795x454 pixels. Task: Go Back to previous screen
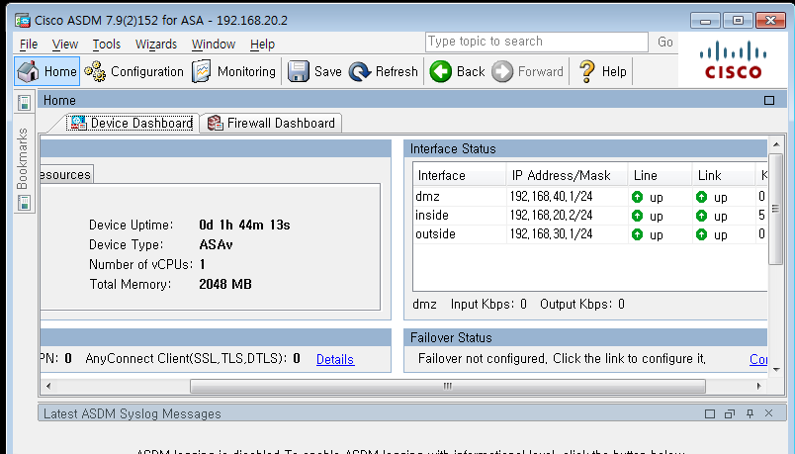coord(458,71)
